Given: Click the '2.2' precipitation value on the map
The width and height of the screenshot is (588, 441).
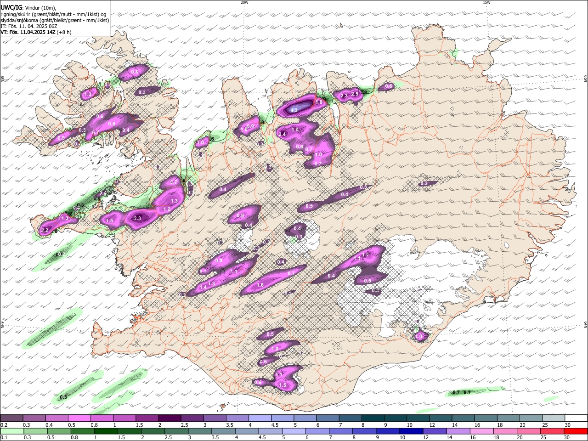Looking at the screenshot, I should pos(45,230).
